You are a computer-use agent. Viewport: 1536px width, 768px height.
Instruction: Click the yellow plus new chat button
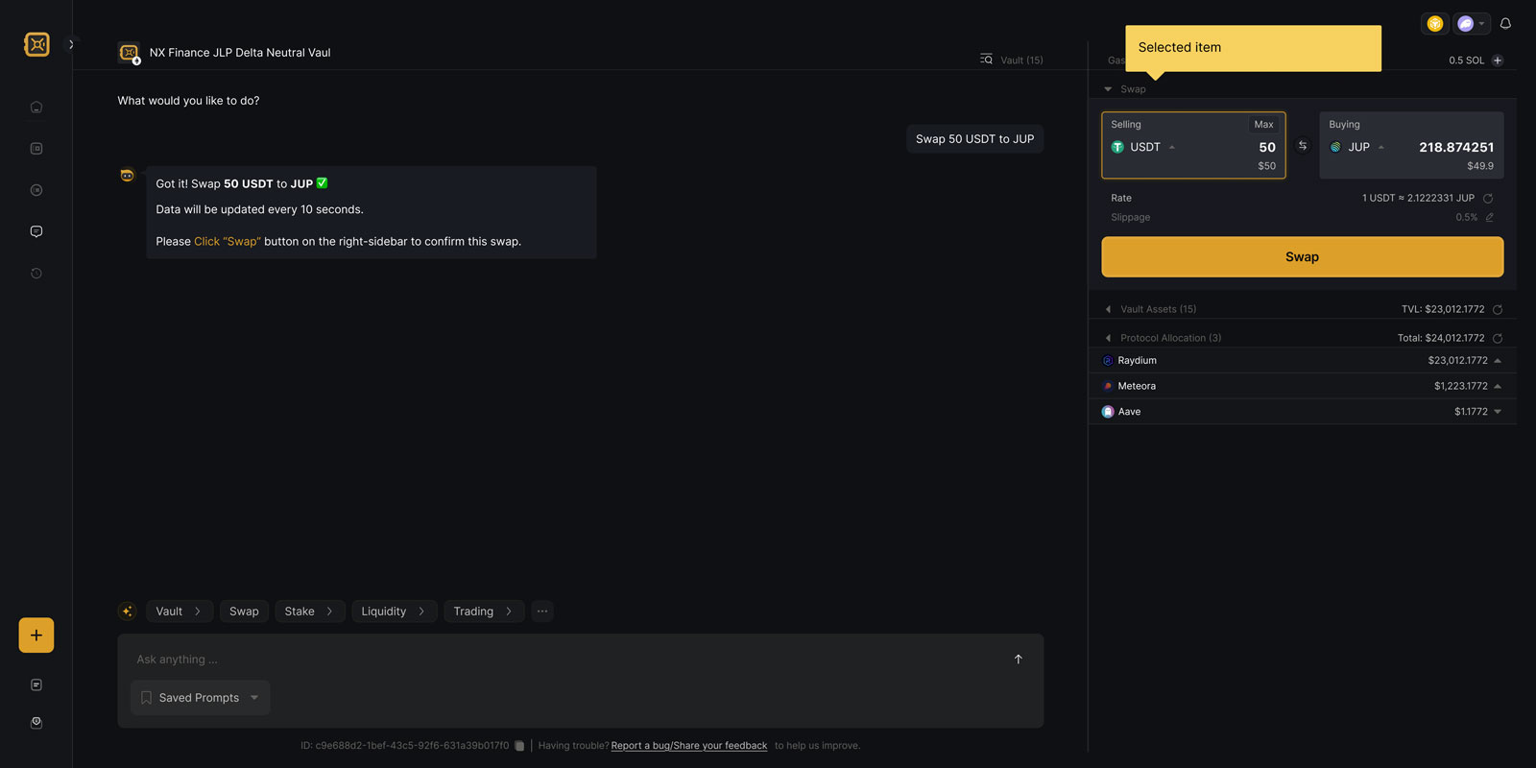[36, 636]
